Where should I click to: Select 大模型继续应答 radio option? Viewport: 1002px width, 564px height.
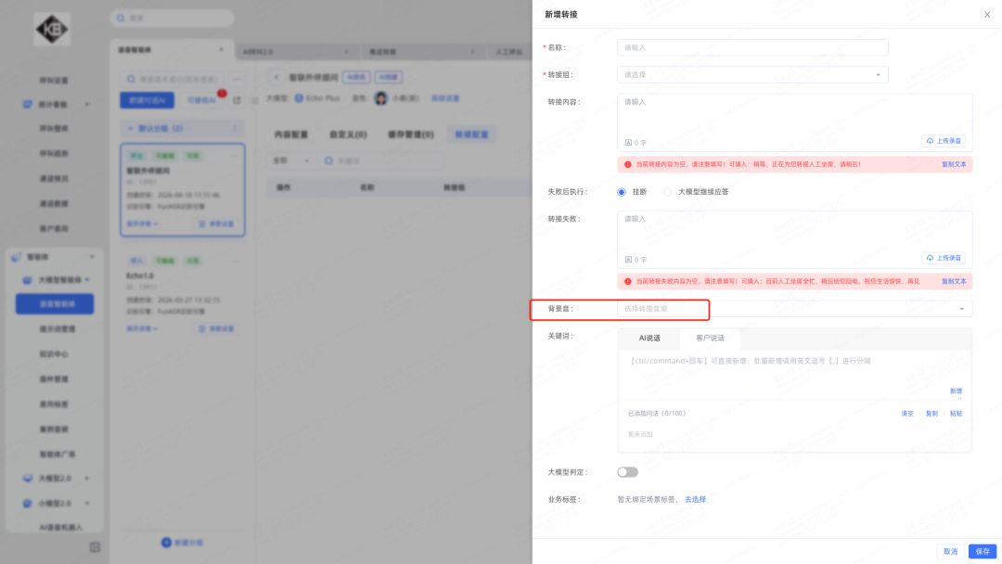point(667,192)
